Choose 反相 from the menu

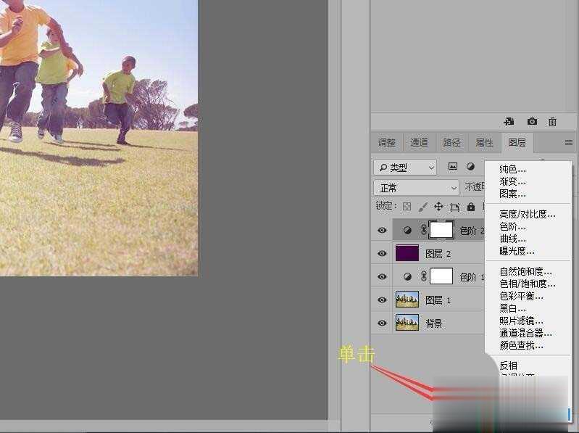point(508,366)
